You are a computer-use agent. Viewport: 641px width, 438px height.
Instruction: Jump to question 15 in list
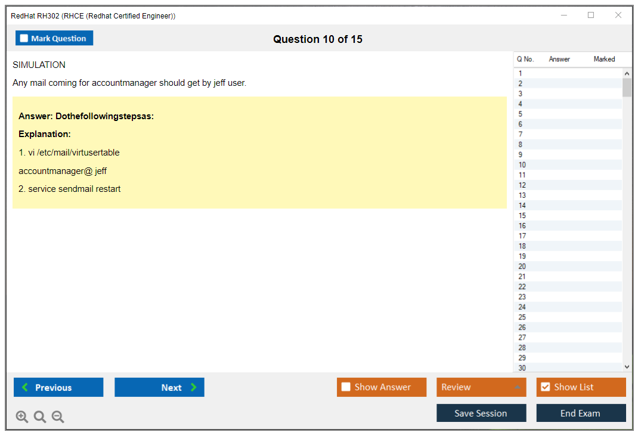click(522, 216)
